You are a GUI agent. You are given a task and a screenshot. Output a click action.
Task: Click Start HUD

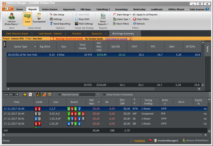(82, 14)
